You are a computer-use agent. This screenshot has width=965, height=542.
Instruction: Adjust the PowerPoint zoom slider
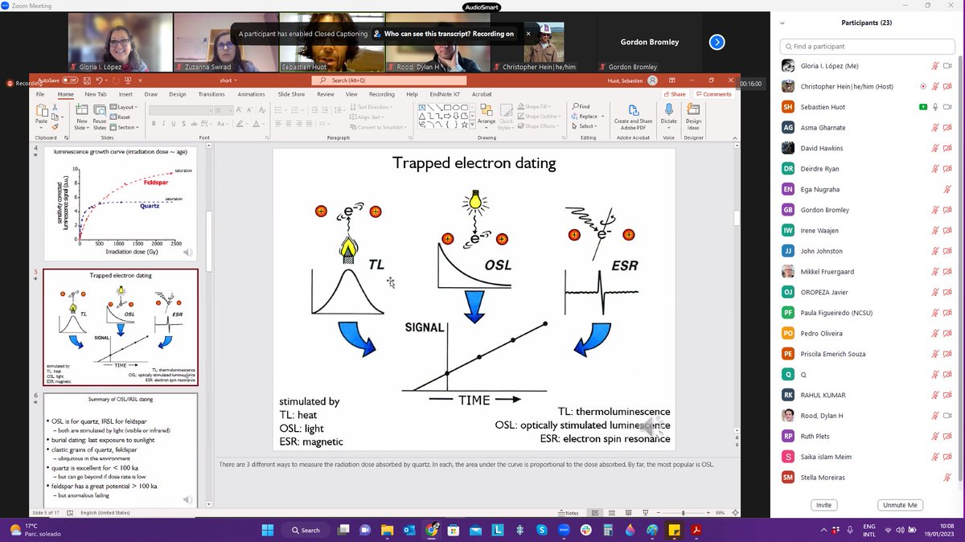tap(683, 512)
